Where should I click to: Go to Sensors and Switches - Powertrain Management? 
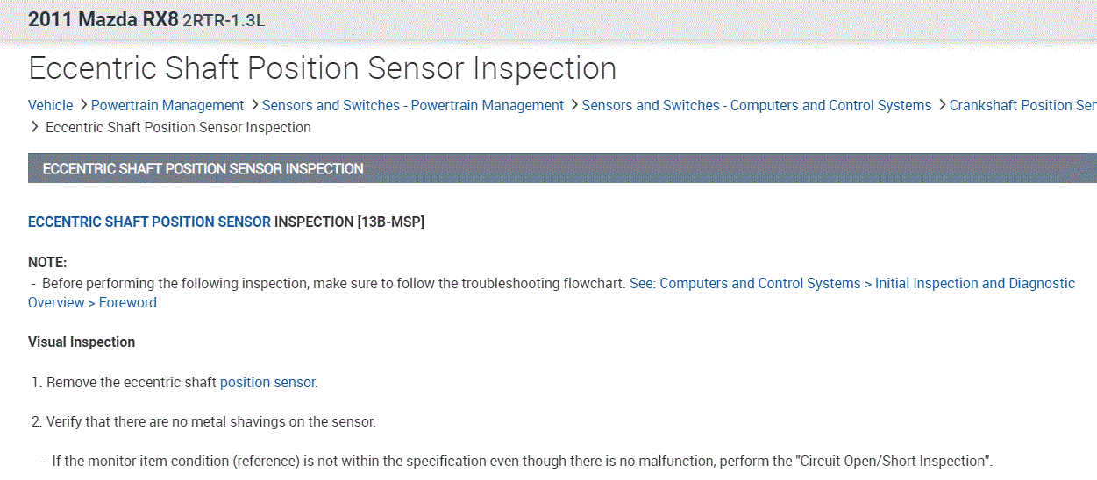[412, 105]
